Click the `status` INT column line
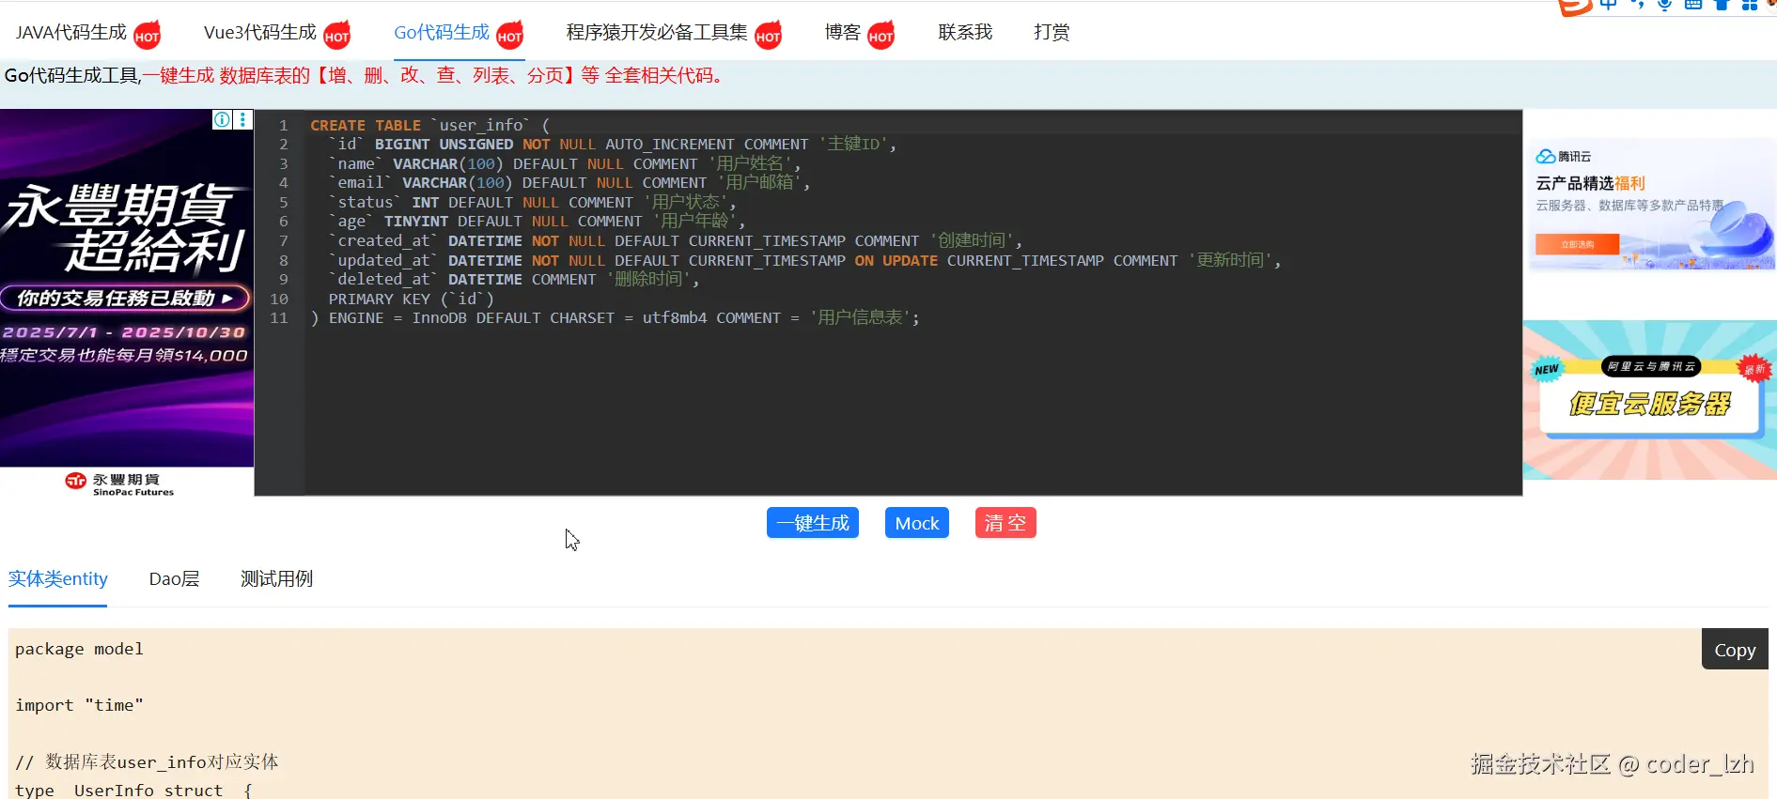1777x799 pixels. [x=533, y=202]
